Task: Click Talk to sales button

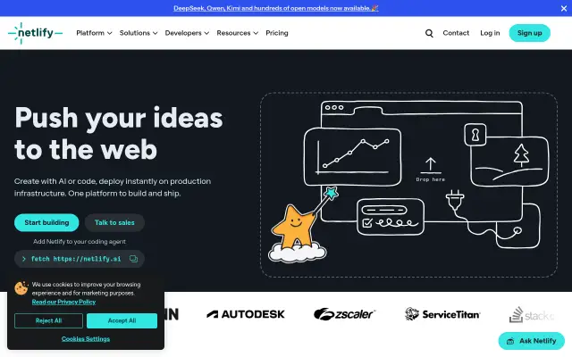Action: coord(114,222)
